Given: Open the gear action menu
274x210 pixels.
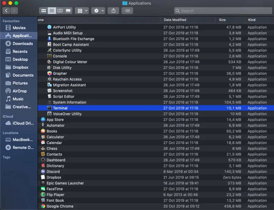Looking at the screenshot, I should (98, 11).
